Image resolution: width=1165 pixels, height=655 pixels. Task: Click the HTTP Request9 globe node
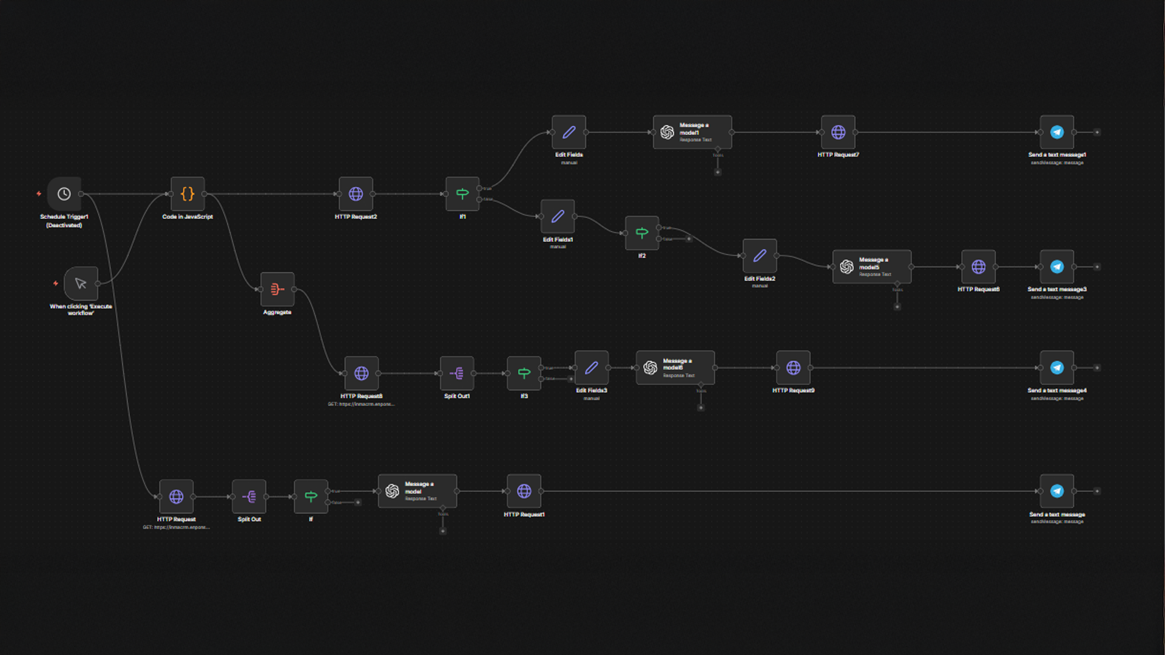793,368
